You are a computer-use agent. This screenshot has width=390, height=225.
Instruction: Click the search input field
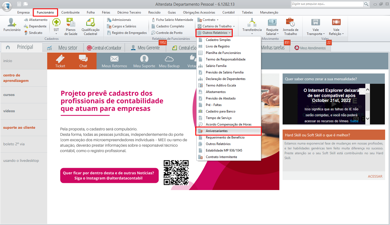point(327,4)
